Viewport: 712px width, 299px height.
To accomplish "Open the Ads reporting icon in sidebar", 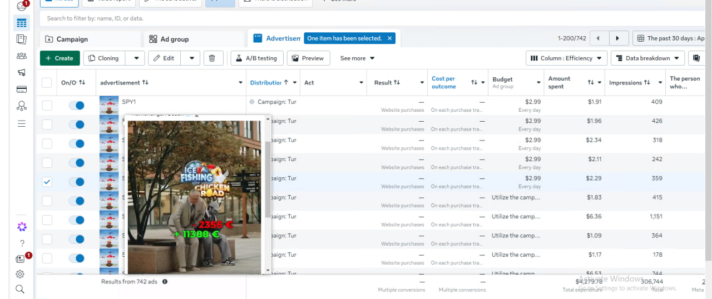I will pos(21,39).
